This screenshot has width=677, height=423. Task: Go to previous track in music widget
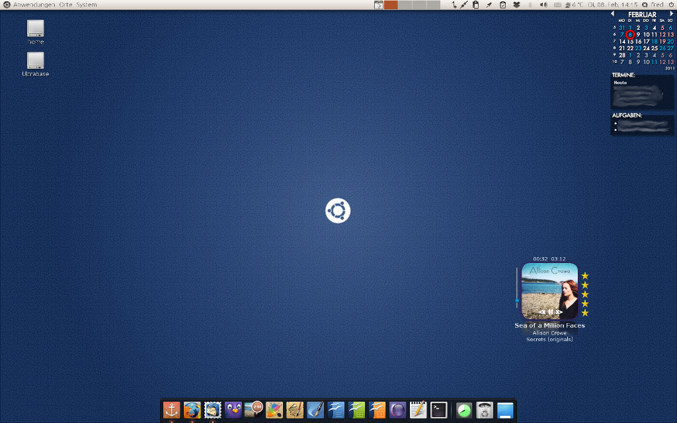pyautogui.click(x=541, y=312)
